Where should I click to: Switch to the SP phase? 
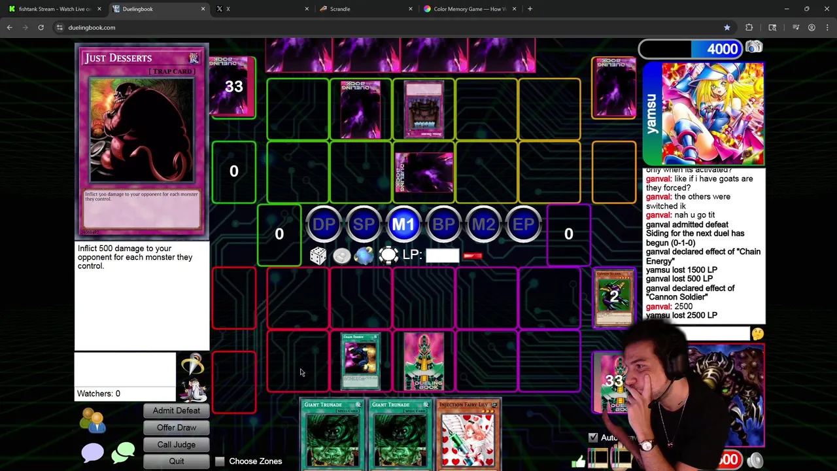coord(364,225)
